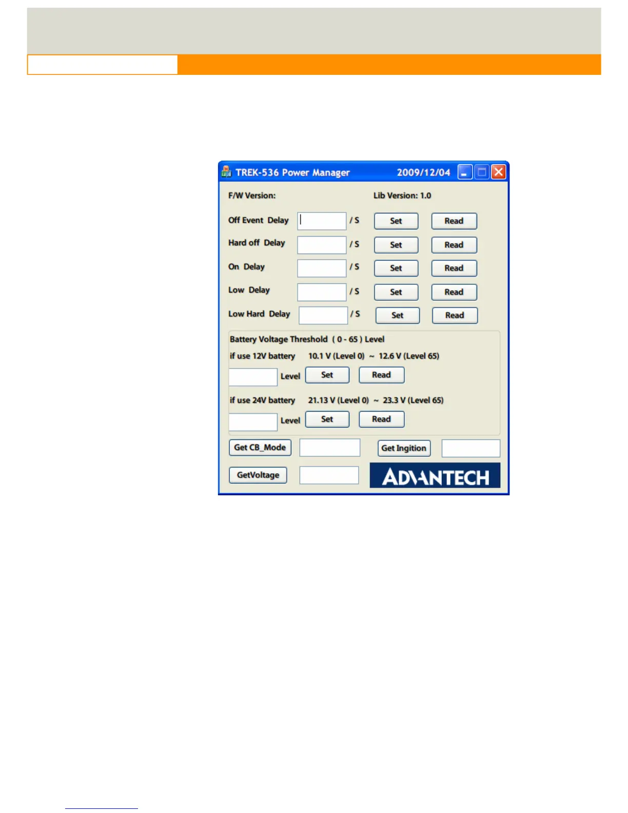Focus the Off Event Delay input field
The width and height of the screenshot is (628, 813).
point(322,221)
